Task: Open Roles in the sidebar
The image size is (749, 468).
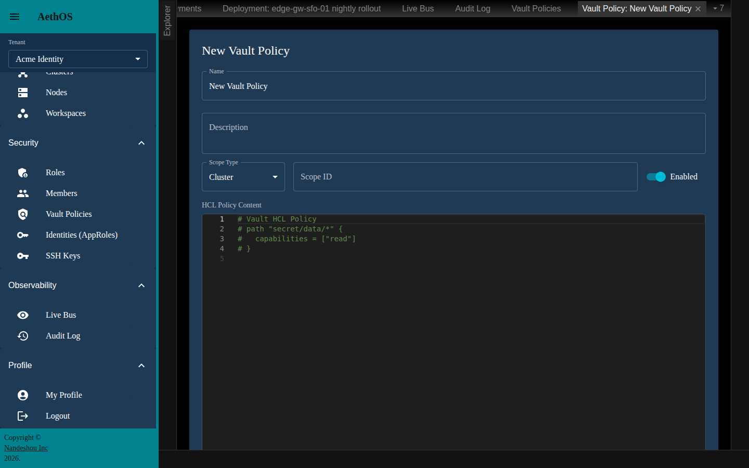Action: 78,173
